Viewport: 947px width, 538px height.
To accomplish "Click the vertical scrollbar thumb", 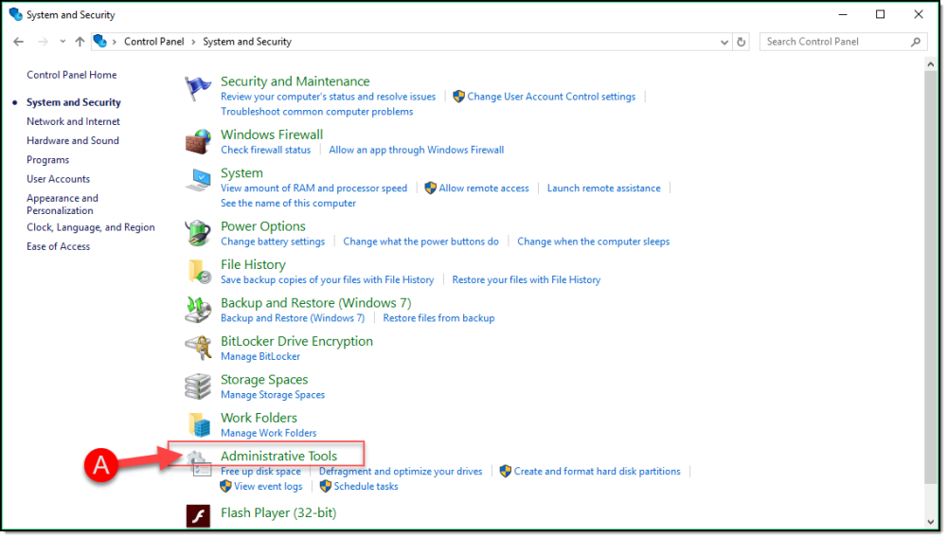I will (x=931, y=278).
